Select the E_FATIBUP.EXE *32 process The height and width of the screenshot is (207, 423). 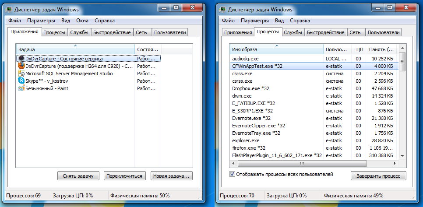point(314,103)
